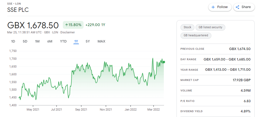
Task: Click the Nov 2021 axis label
Action: [106, 109]
